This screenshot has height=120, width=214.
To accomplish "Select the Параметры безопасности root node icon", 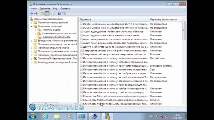I will tap(31, 19).
